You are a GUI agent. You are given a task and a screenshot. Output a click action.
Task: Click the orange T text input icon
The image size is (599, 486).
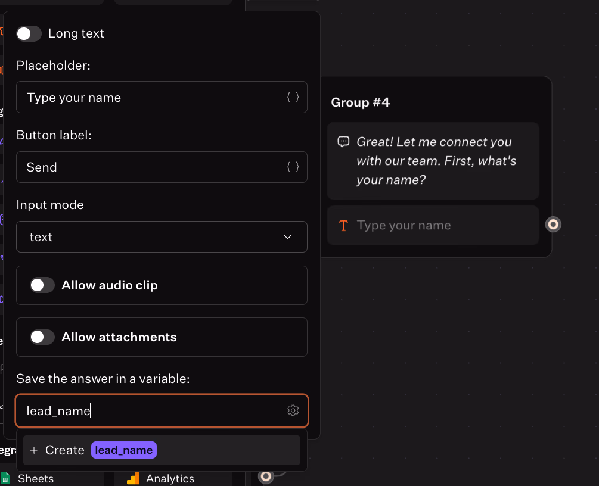point(343,225)
